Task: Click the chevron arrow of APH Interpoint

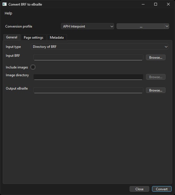Action: pyautogui.click(x=112, y=26)
